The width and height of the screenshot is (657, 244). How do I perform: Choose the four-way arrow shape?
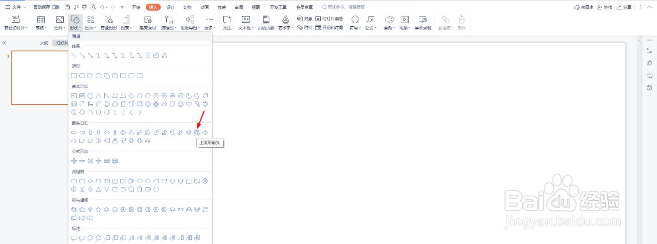coord(123,132)
